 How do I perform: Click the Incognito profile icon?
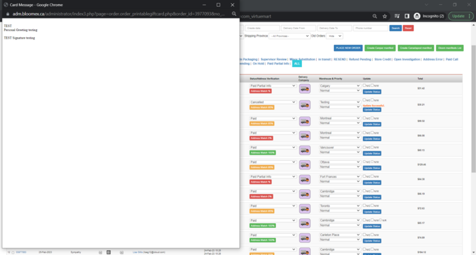pyautogui.click(x=417, y=16)
